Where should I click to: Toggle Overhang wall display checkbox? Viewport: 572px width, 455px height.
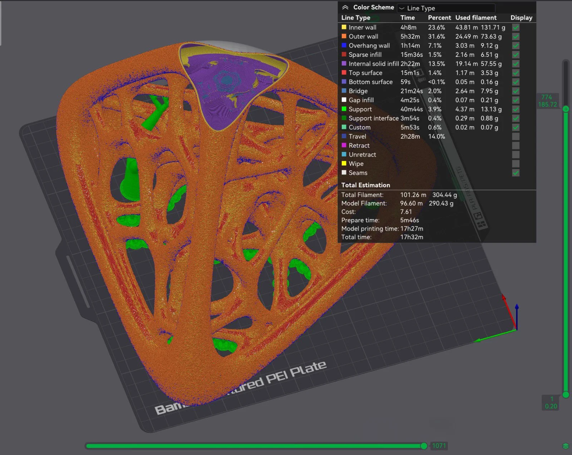[x=516, y=45]
